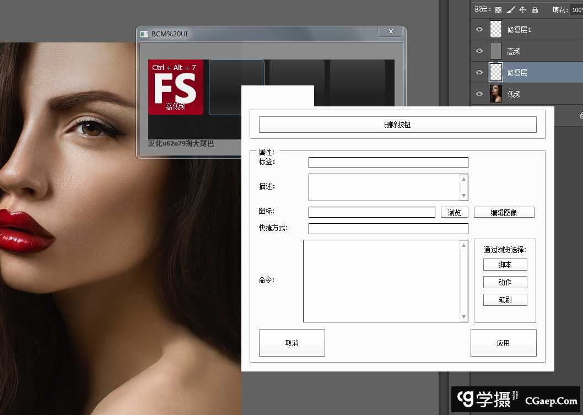
Task: Apply changes with the 应用 button
Action: pos(503,342)
